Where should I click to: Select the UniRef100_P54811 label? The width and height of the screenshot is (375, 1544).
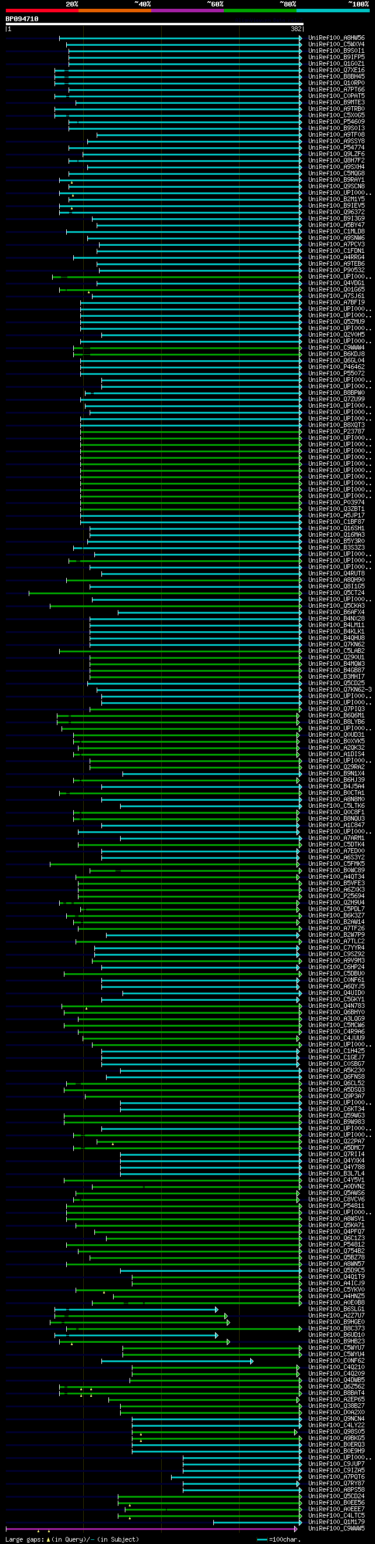[x=336, y=1206]
